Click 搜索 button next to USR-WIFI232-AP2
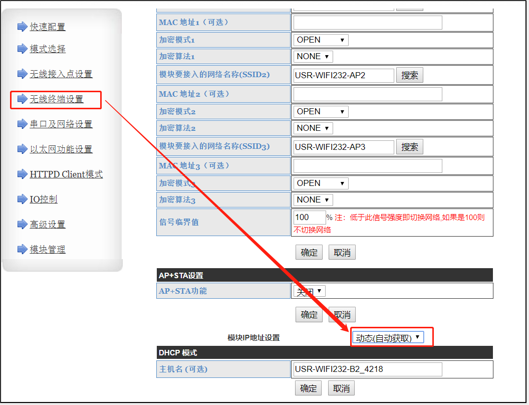The width and height of the screenshot is (529, 405). click(410, 75)
